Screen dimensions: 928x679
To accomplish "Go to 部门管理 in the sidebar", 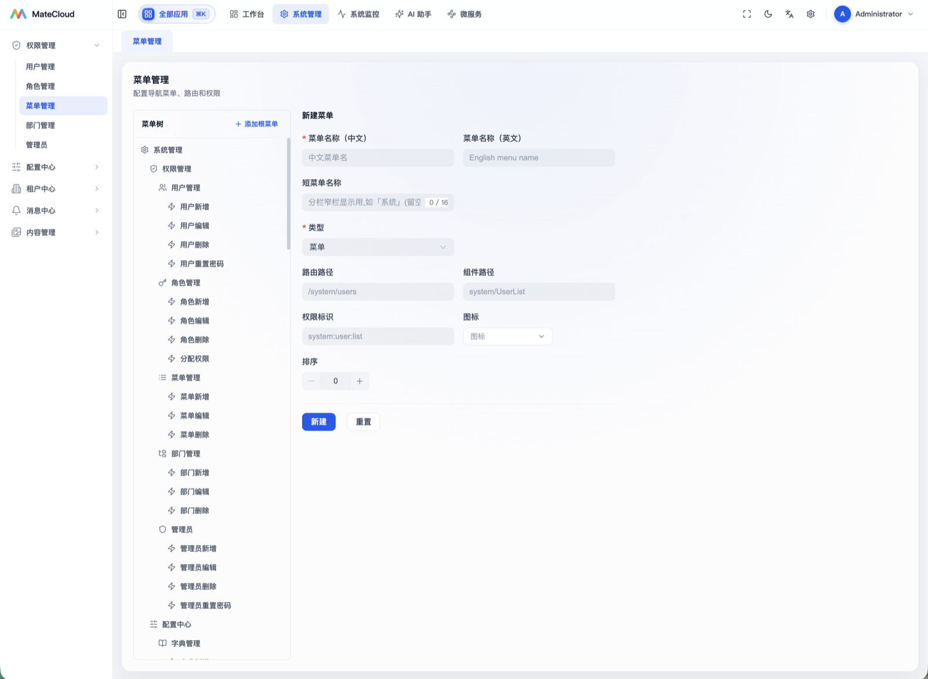I will 63,125.
